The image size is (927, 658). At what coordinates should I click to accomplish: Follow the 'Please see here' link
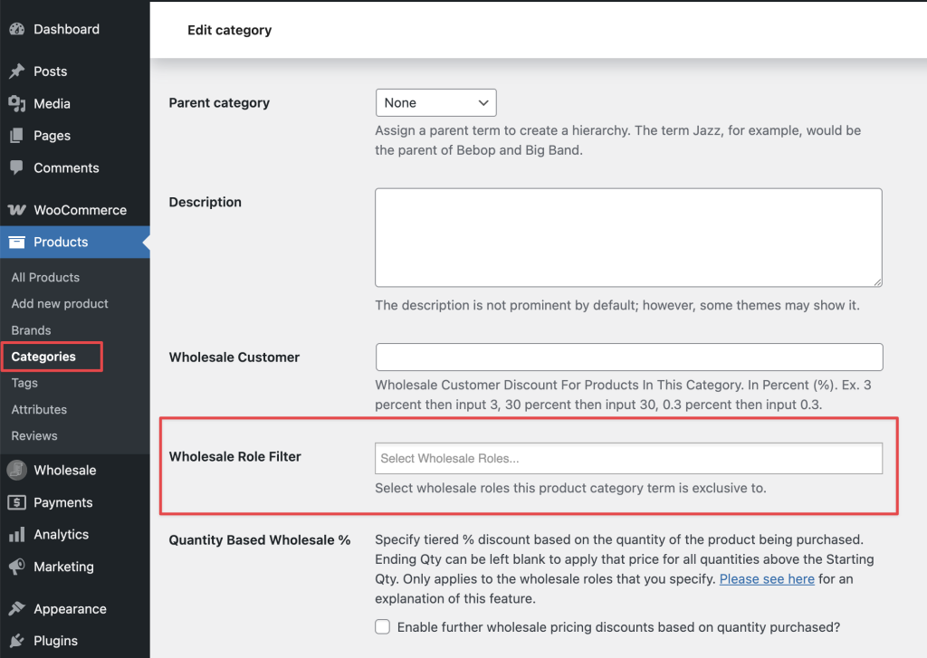pyautogui.click(x=767, y=578)
